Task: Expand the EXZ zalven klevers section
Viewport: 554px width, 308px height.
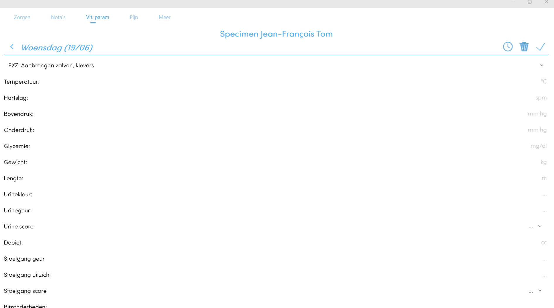Action: [541, 65]
